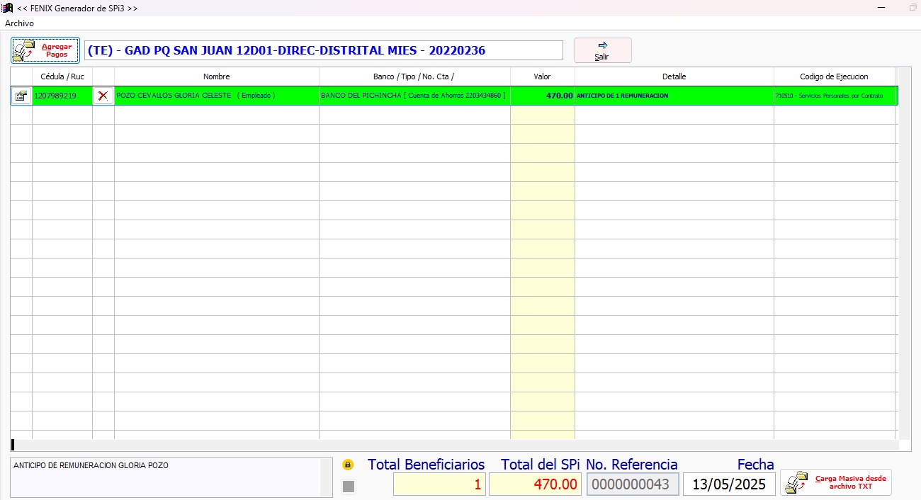Screen dimensions: 921x500
Task: Click the grid's horizontal scrollbar
Action: (x=453, y=445)
